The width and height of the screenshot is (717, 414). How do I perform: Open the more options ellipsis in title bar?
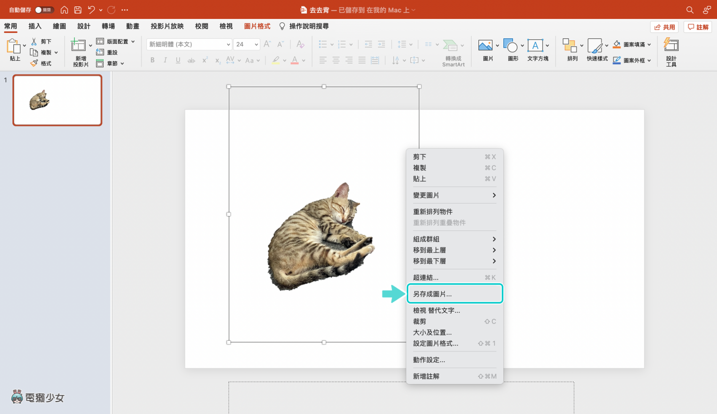tap(124, 10)
